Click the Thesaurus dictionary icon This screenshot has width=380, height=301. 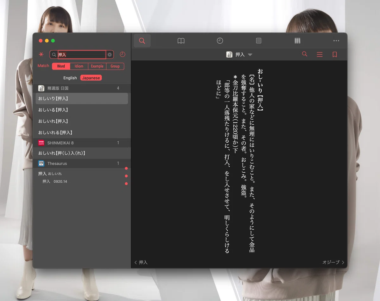click(x=41, y=163)
